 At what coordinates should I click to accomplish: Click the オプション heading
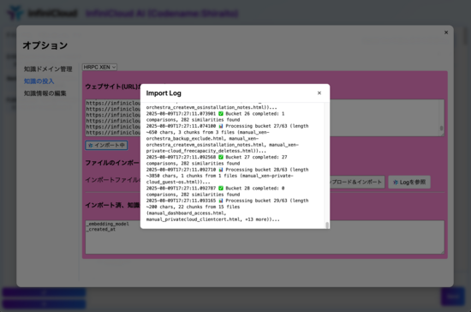[x=45, y=45]
